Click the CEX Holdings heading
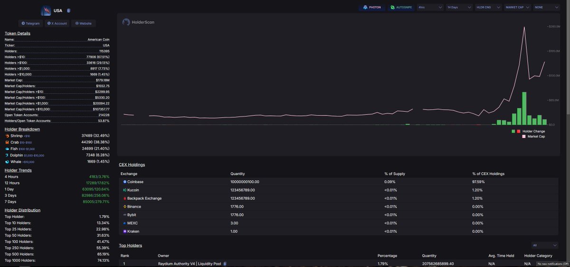Viewport: 570px width, 267px height. 132,165
